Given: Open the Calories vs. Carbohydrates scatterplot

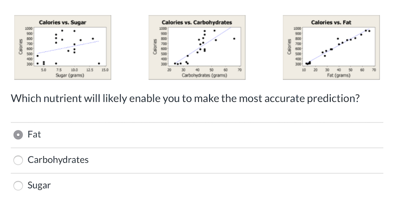Looking at the screenshot, I should [x=197, y=47].
